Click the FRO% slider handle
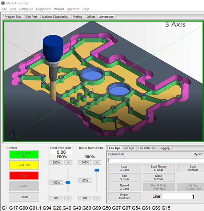 click(68, 183)
